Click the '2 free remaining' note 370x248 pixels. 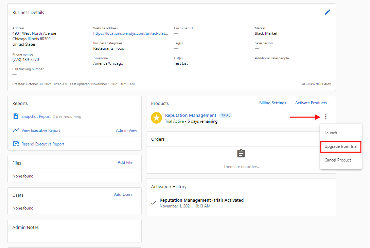click(67, 117)
